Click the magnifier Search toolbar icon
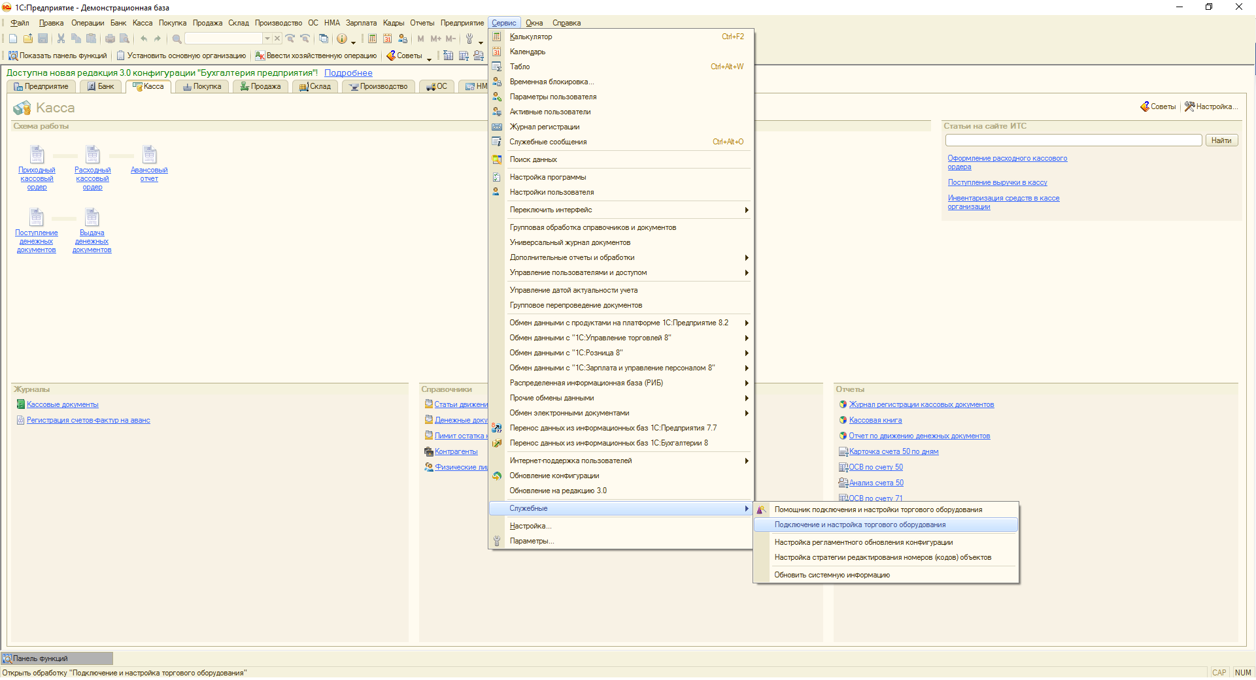This screenshot has width=1256, height=680. click(177, 39)
